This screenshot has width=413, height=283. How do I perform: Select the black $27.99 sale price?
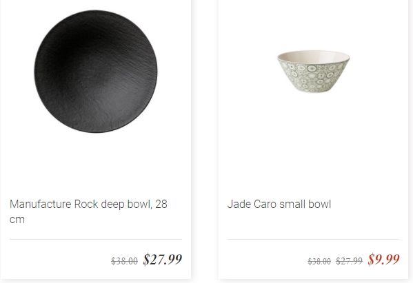tap(163, 260)
